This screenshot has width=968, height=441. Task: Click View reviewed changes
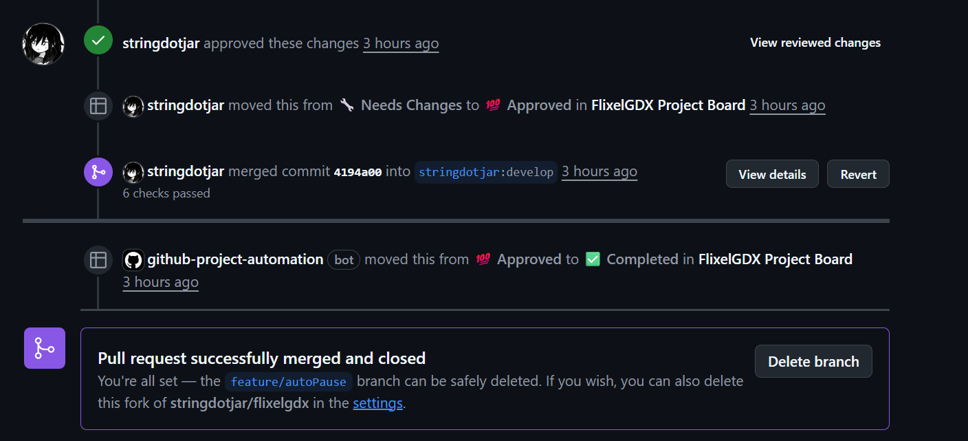pyautogui.click(x=815, y=43)
